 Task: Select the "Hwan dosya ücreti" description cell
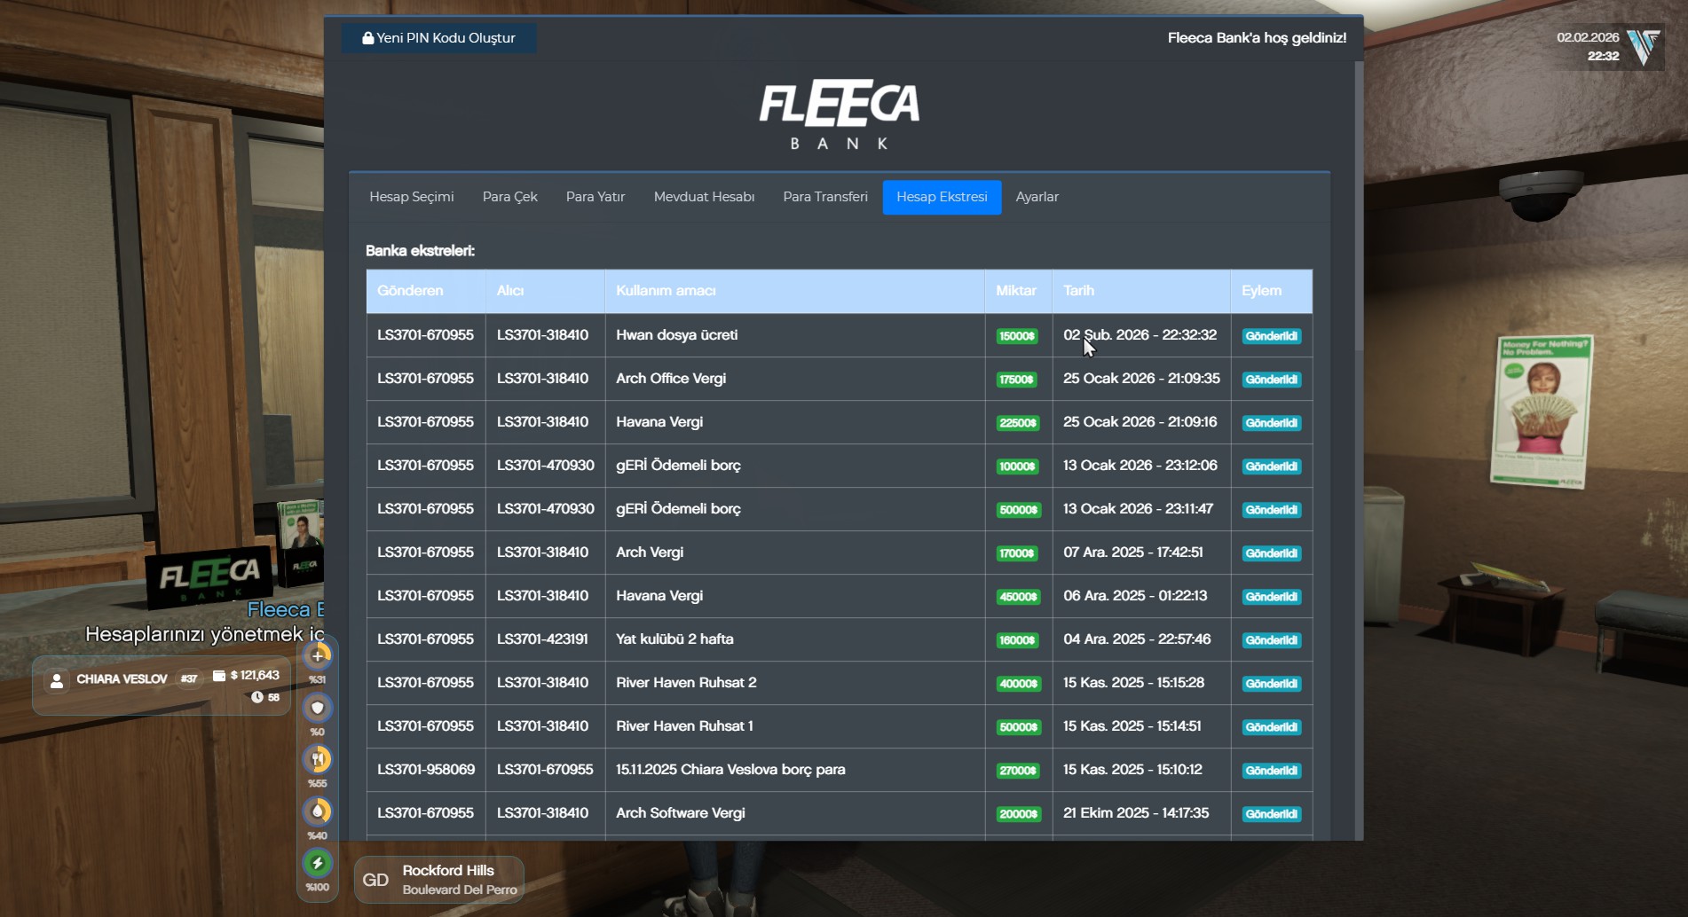tap(795, 335)
